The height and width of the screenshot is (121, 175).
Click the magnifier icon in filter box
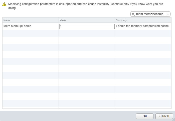(x=133, y=14)
